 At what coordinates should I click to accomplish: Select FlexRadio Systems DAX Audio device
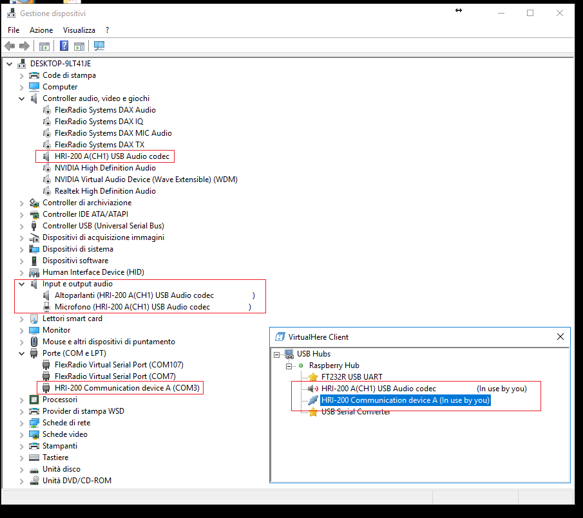coord(105,110)
